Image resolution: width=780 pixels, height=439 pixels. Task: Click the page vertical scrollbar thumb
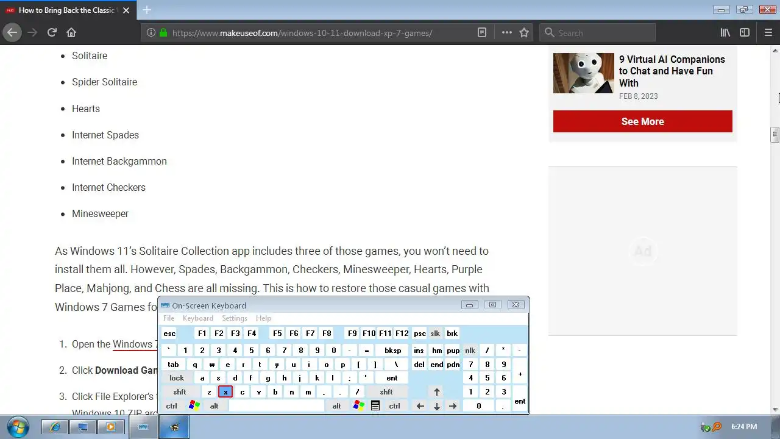pos(775,135)
